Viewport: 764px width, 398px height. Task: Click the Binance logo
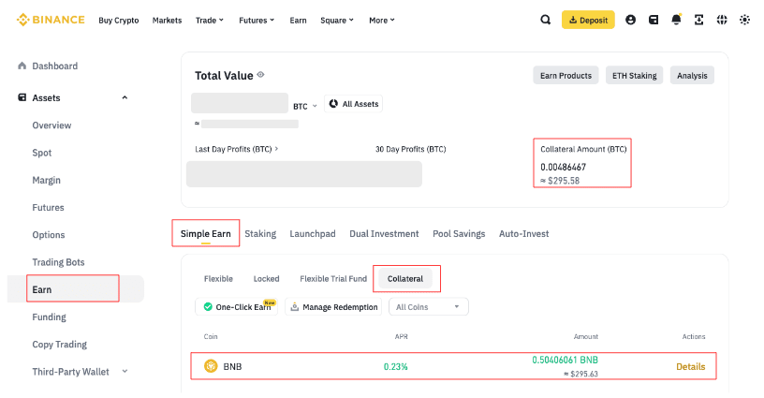48,20
